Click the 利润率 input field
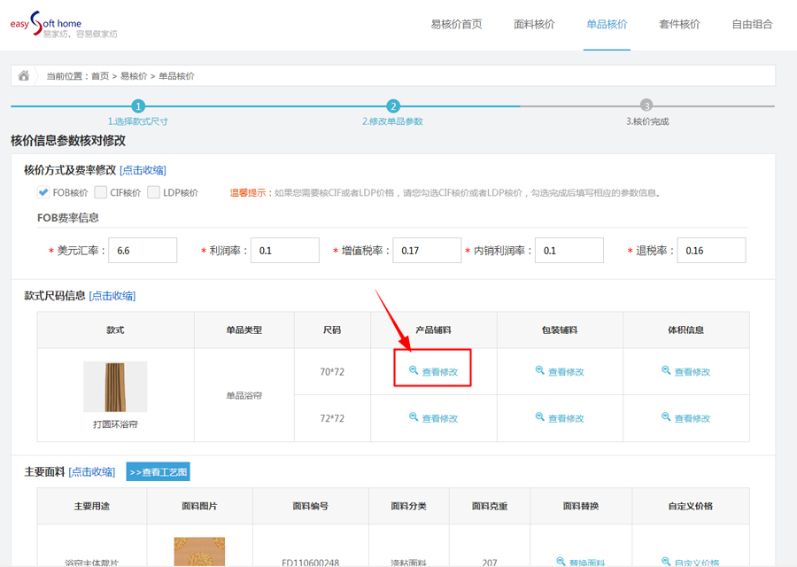 [285, 250]
